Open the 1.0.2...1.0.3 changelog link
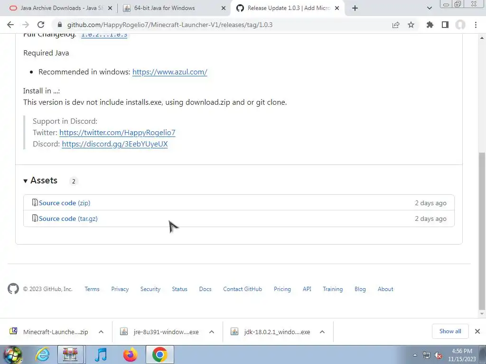Image resolution: width=486 pixels, height=364 pixels. point(104,35)
